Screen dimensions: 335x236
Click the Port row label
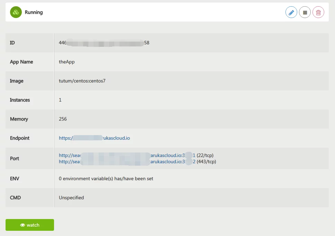click(x=15, y=158)
